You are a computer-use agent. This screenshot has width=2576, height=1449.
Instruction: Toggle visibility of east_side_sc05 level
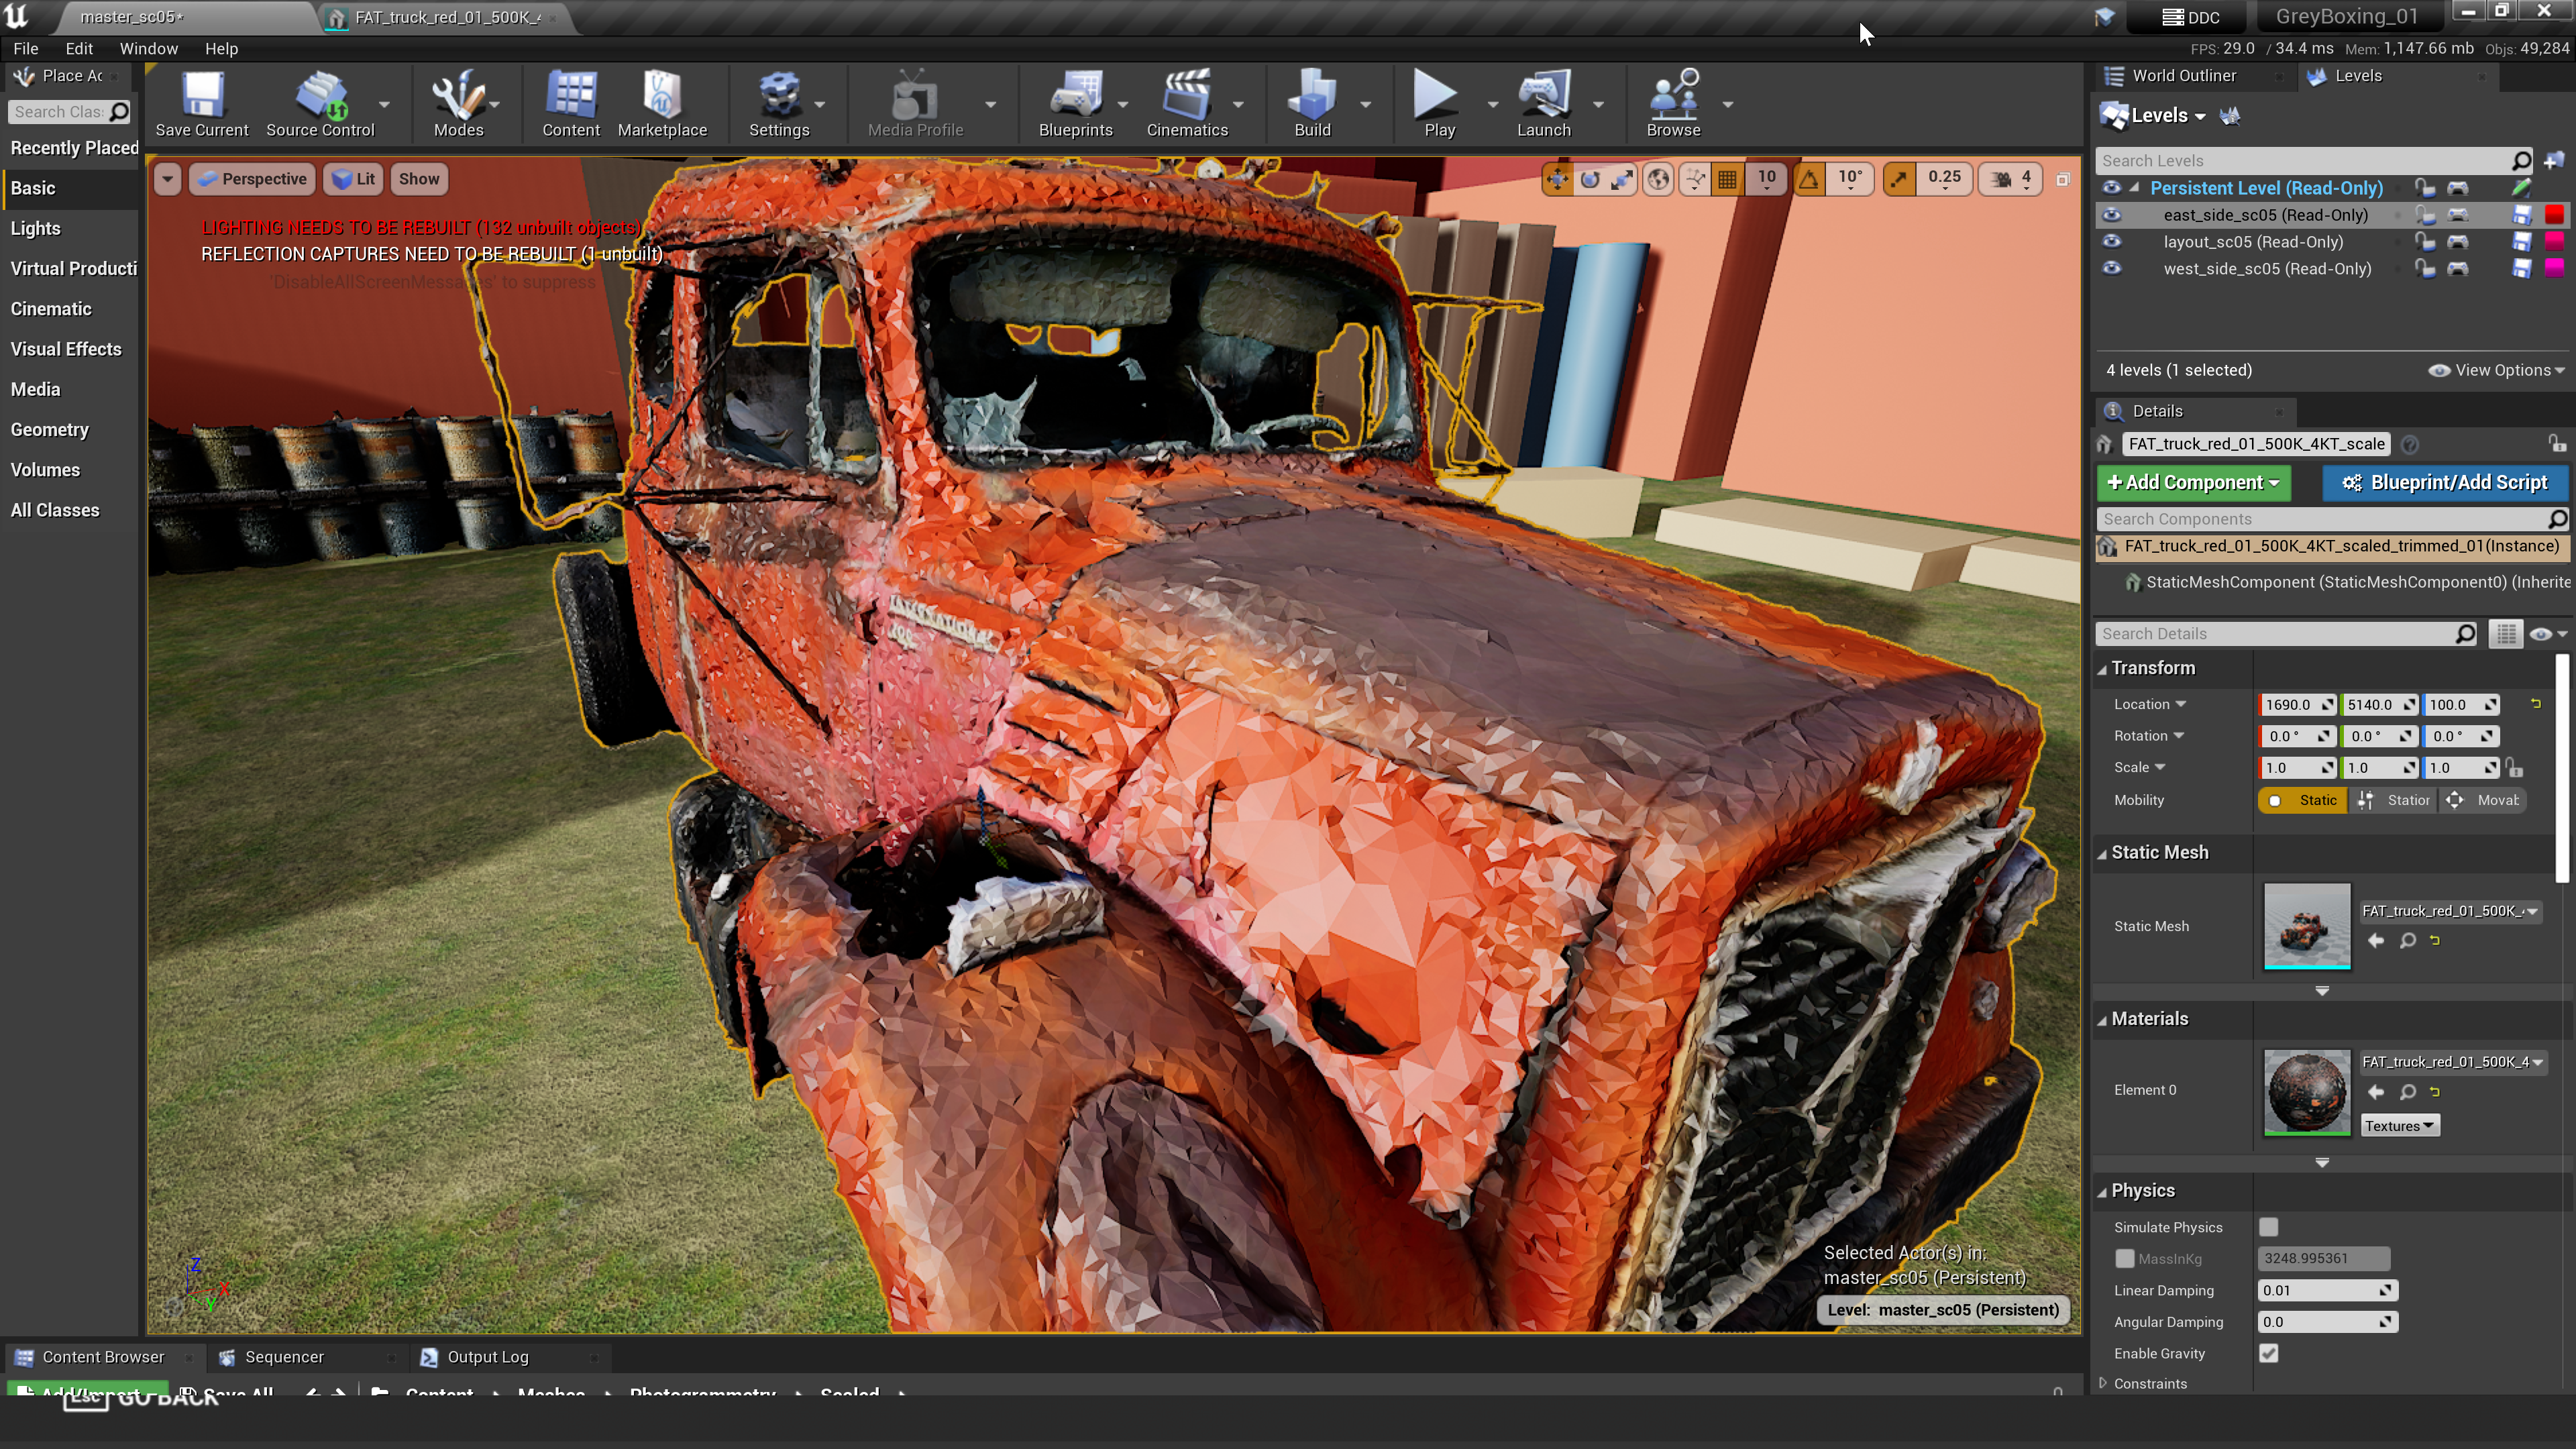pos(2111,215)
